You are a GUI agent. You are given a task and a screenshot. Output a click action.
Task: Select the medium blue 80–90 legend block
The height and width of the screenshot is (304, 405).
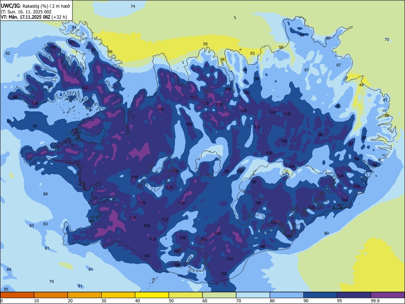[x=287, y=295]
